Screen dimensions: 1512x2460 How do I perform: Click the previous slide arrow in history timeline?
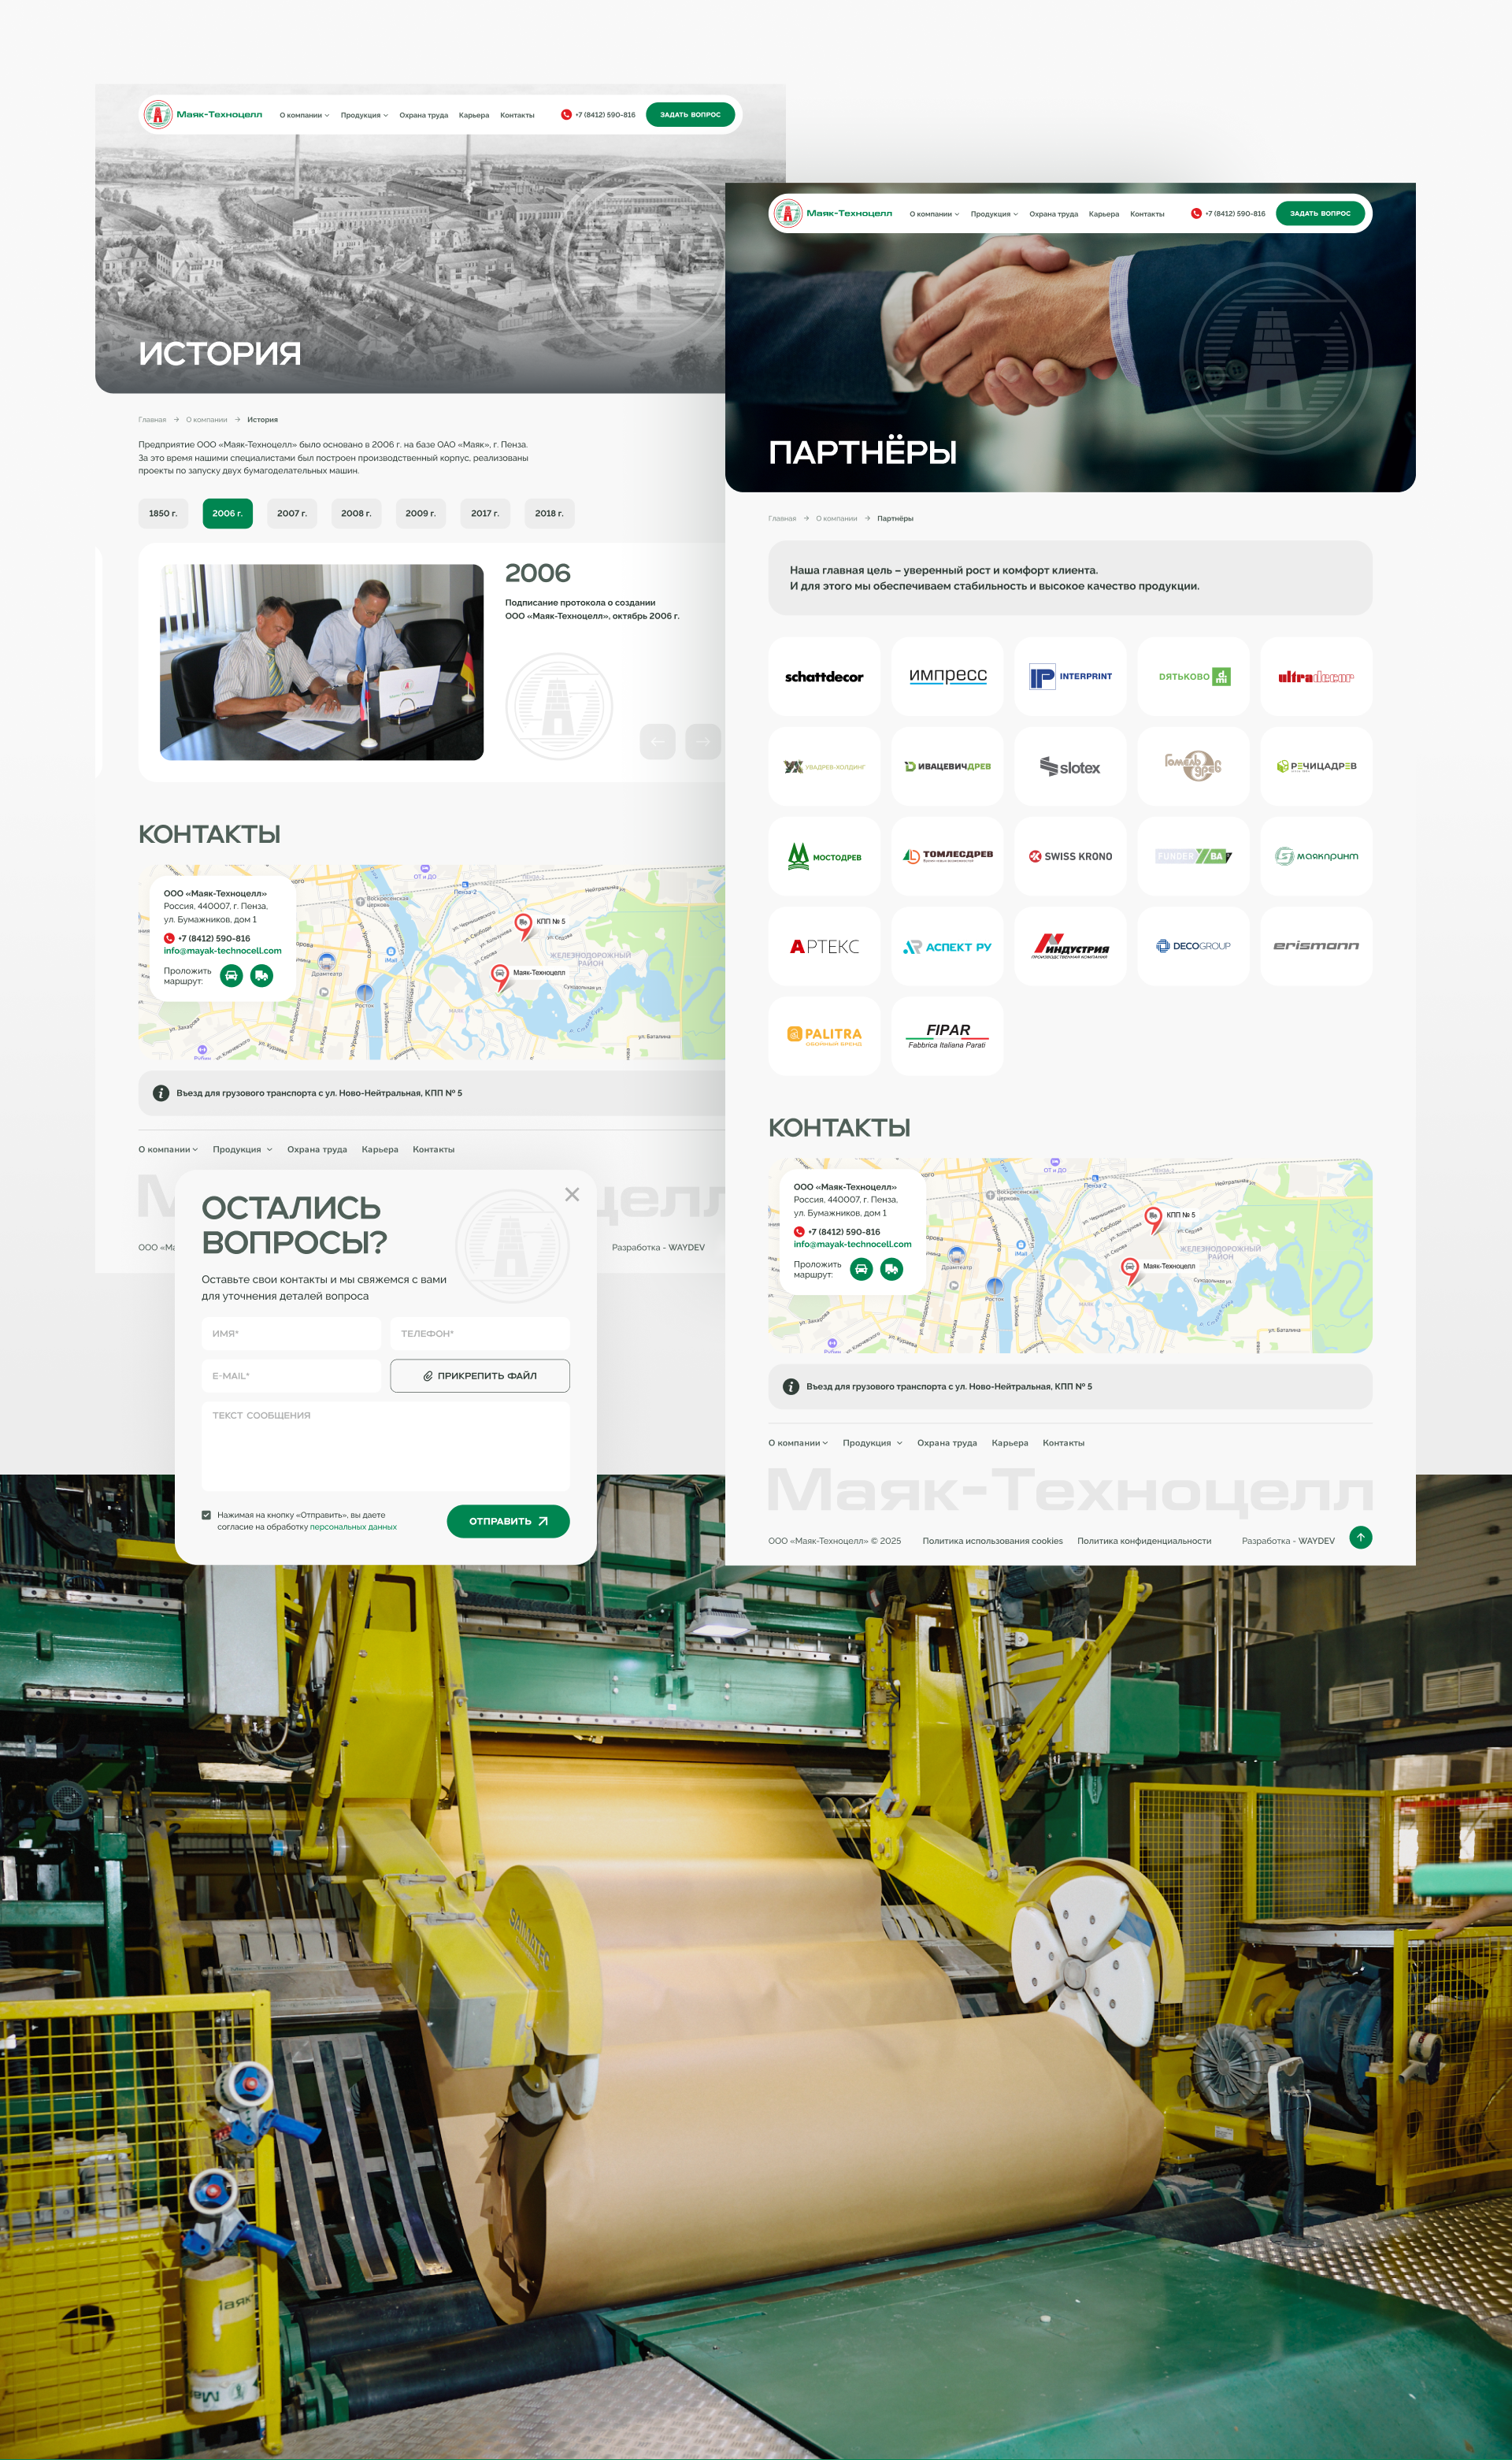coord(657,741)
